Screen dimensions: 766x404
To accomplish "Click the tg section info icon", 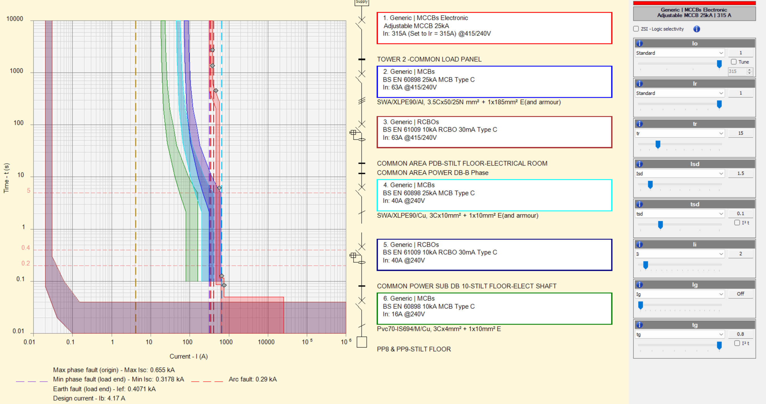I will point(640,325).
